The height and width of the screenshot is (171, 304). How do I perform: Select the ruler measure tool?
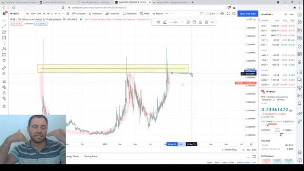[4, 68]
